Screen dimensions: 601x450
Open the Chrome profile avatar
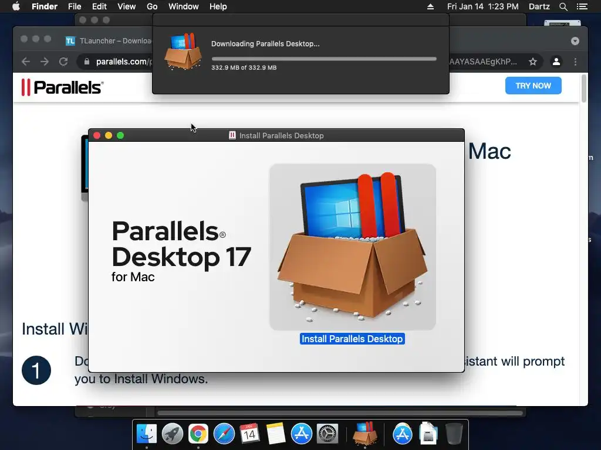(556, 62)
